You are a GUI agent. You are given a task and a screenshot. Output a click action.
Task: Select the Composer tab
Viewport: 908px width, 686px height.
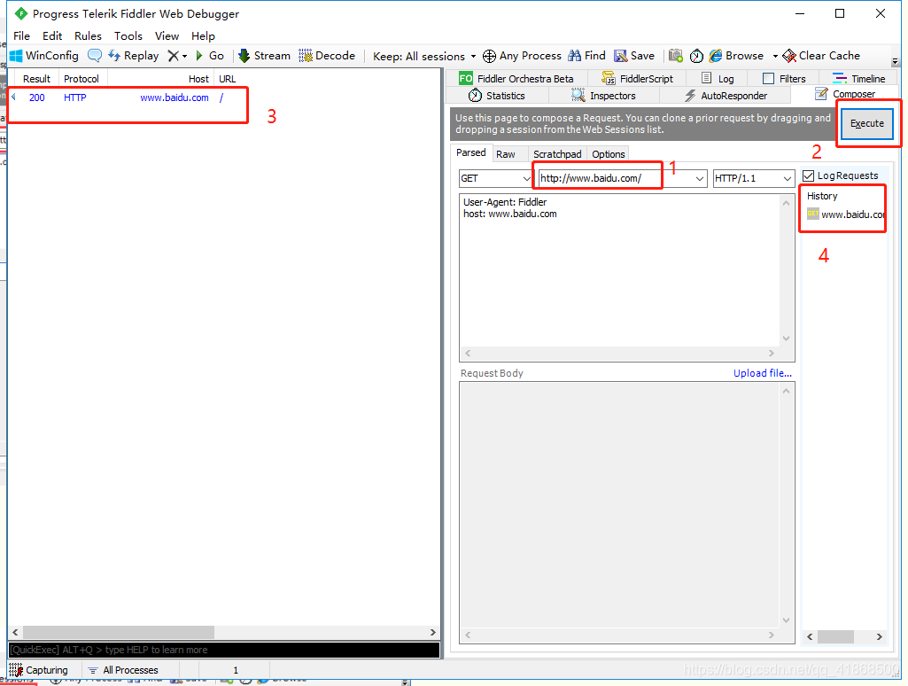pyautogui.click(x=845, y=94)
